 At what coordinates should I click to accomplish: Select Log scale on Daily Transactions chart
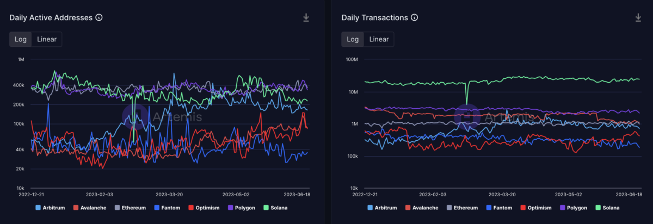pyautogui.click(x=353, y=39)
